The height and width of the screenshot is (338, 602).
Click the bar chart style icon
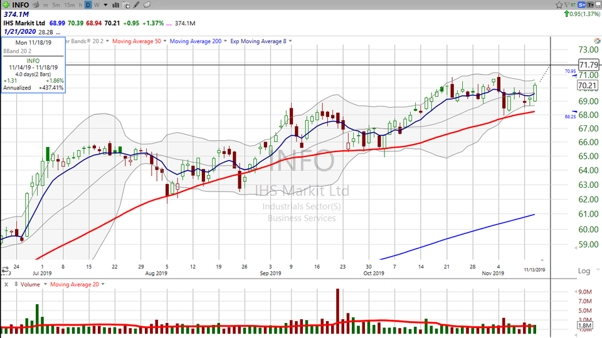(115, 5)
